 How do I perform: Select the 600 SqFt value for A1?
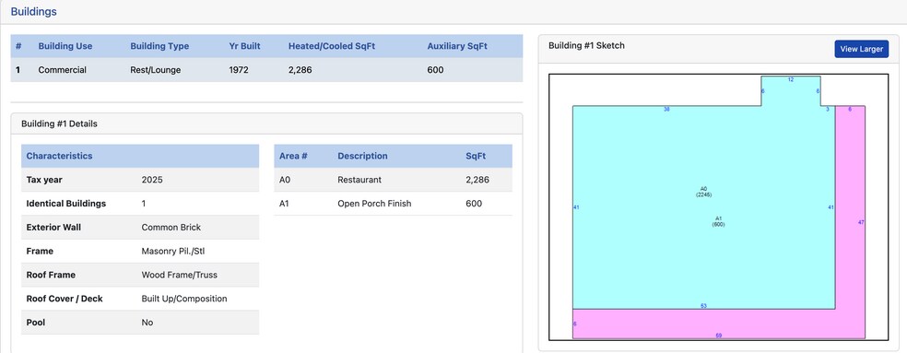pyautogui.click(x=474, y=204)
